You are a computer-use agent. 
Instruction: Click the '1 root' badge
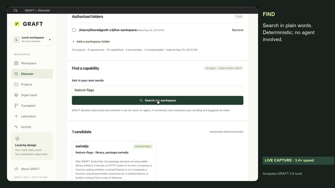239,17
